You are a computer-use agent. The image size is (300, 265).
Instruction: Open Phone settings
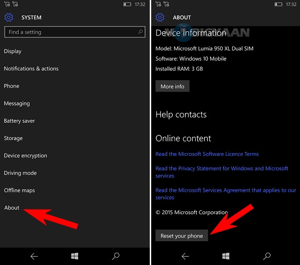12,86
